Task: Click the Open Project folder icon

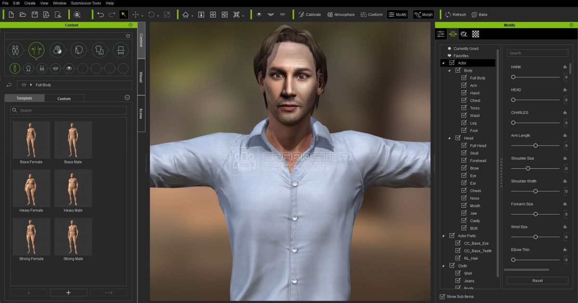Action: pyautogui.click(x=23, y=14)
